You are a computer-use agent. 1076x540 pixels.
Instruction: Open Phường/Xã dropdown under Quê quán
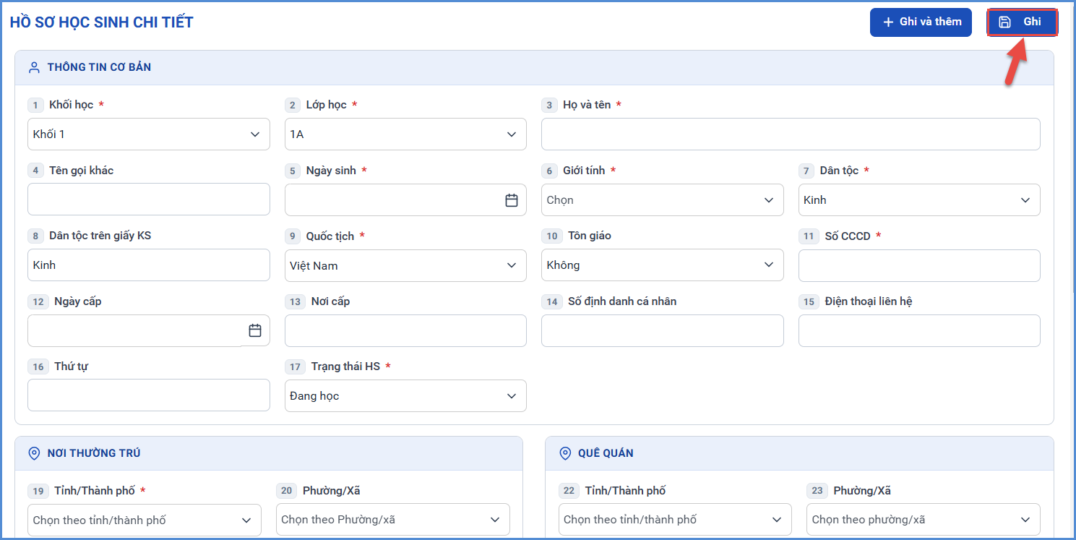(x=924, y=520)
